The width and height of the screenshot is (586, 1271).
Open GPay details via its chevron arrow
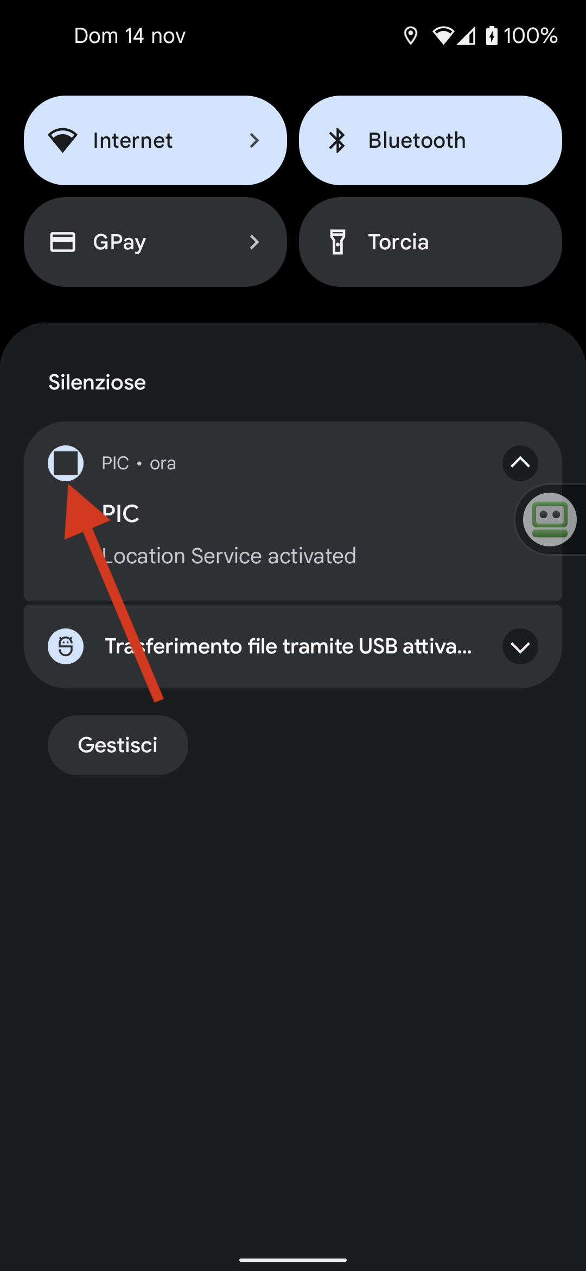coord(254,242)
